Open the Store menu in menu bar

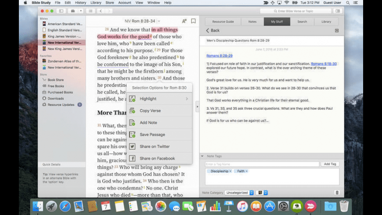(x=110, y=3)
